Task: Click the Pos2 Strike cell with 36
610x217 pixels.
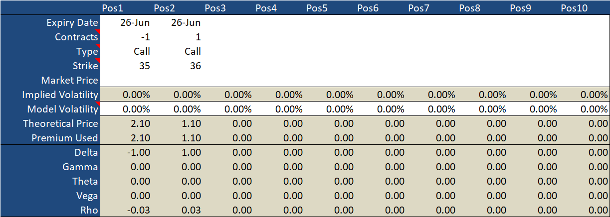Action: [x=177, y=66]
